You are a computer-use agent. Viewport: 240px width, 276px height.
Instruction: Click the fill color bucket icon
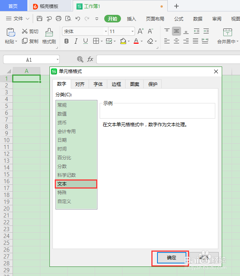click(123, 41)
